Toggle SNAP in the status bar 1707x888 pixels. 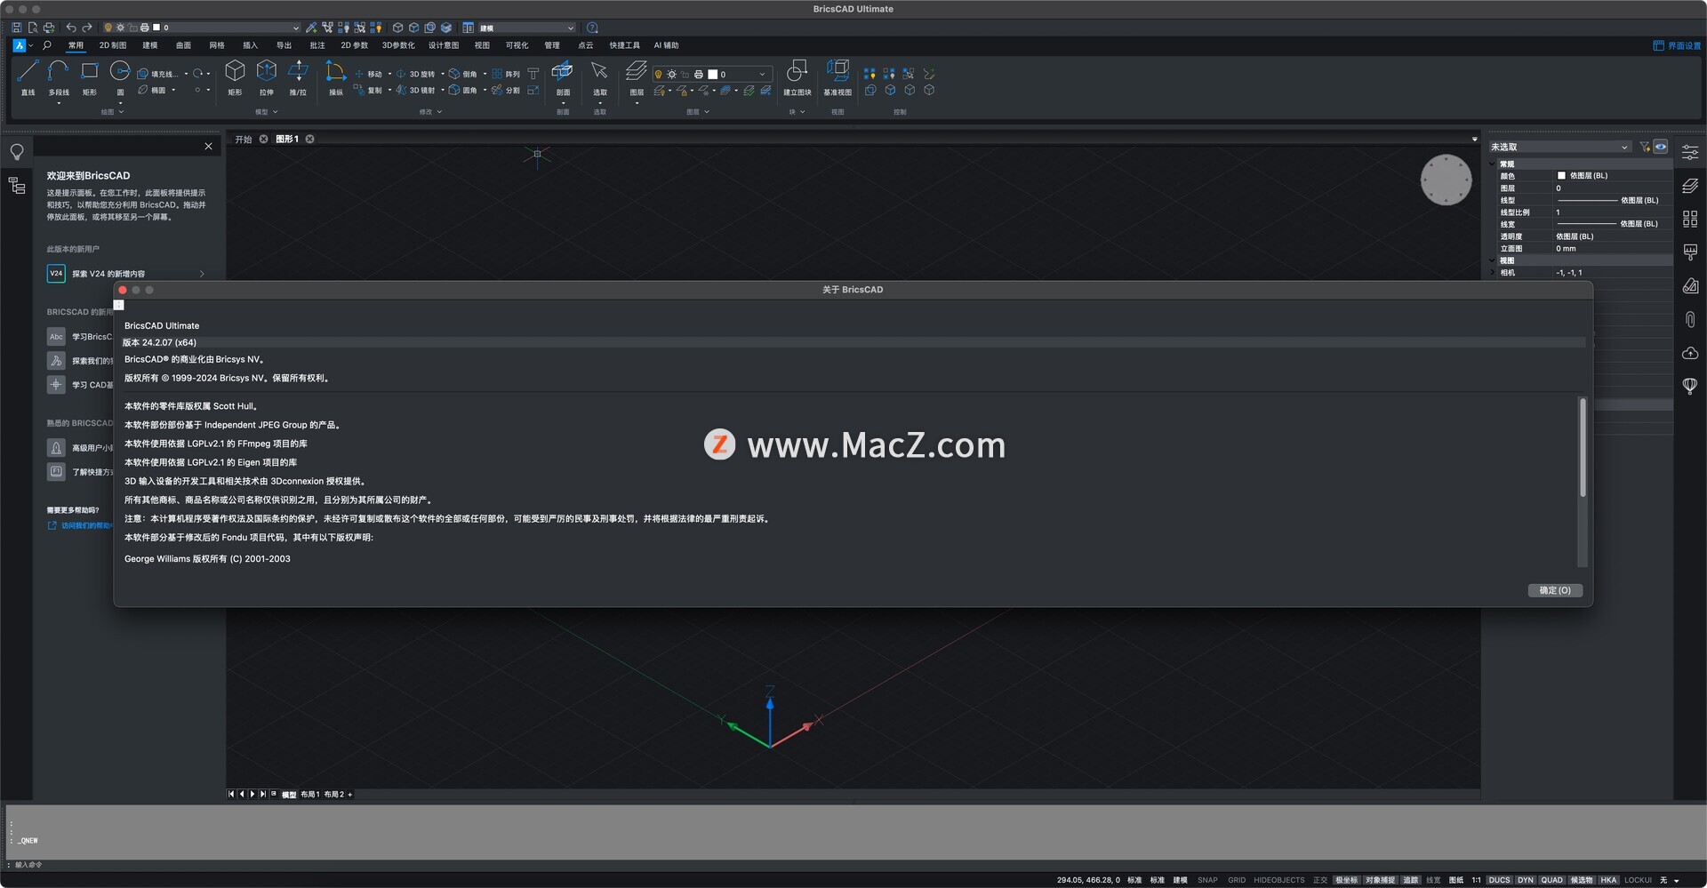[1207, 880]
